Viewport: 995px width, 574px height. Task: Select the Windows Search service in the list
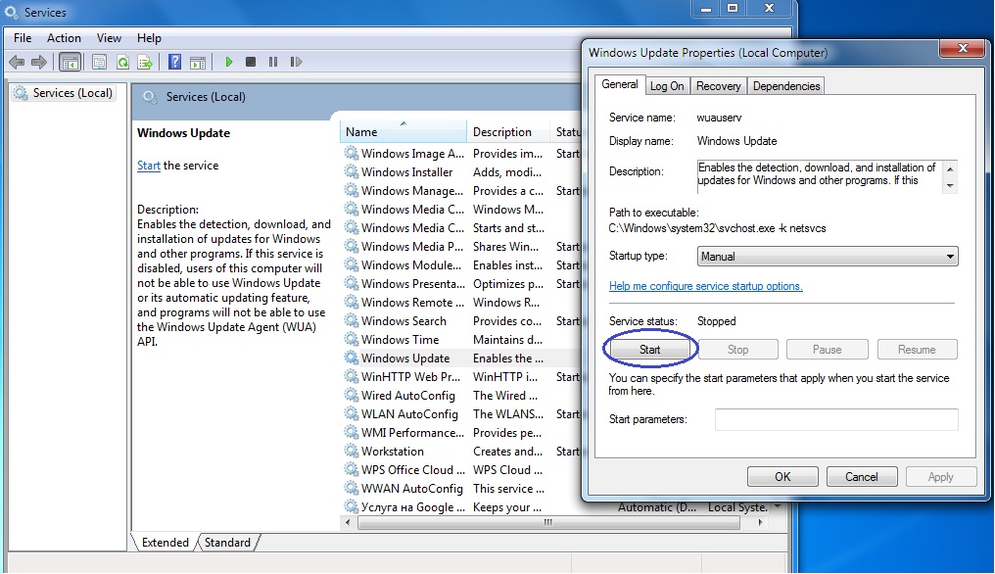[403, 320]
